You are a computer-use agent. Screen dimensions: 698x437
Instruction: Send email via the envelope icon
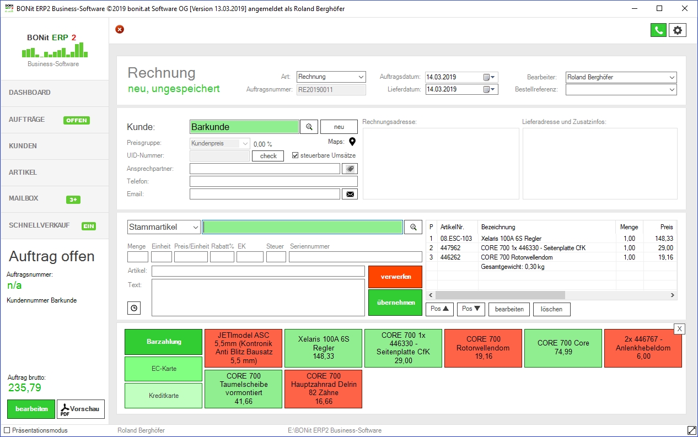coord(350,194)
